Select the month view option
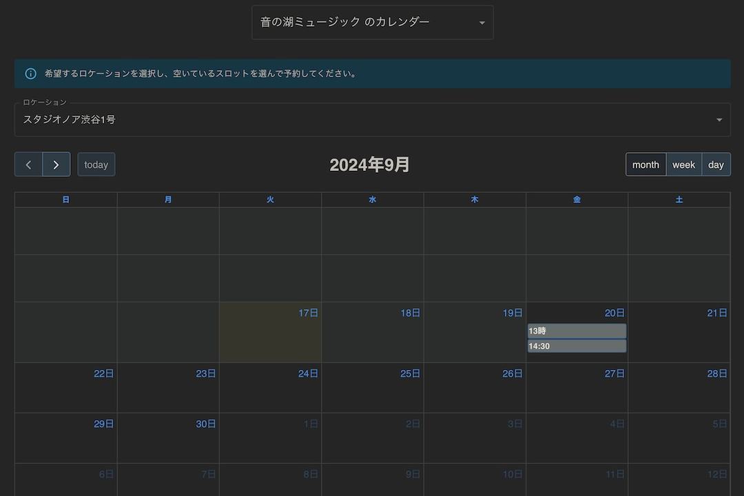The height and width of the screenshot is (496, 744). pos(645,164)
